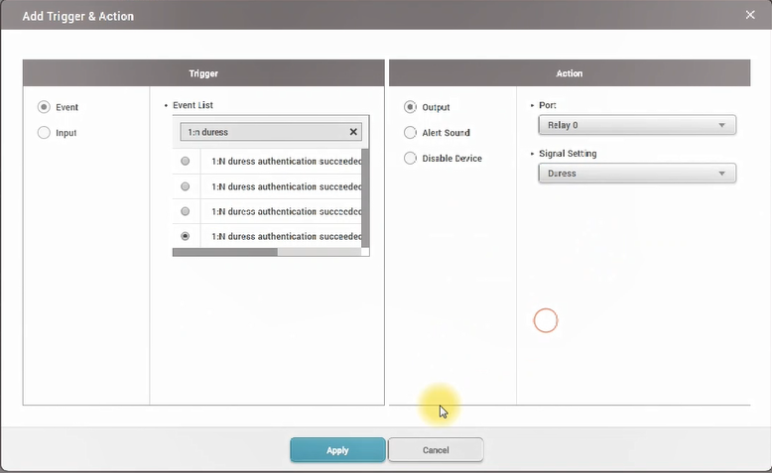
Task: Clear the event search filter text
Action: [353, 132]
